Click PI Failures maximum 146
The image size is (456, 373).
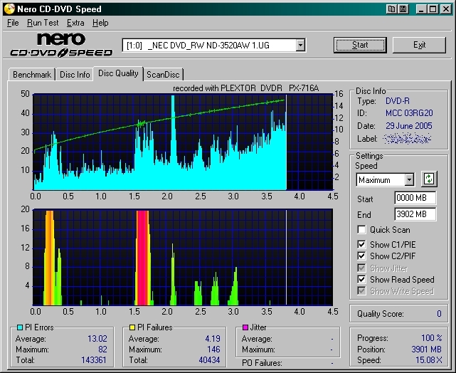click(x=213, y=349)
